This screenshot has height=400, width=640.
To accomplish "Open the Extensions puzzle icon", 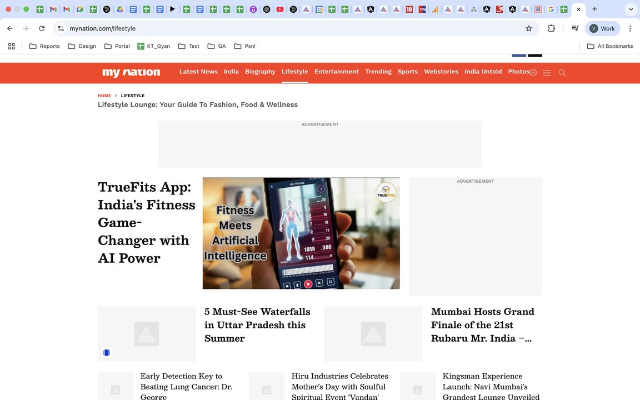I will tap(552, 28).
